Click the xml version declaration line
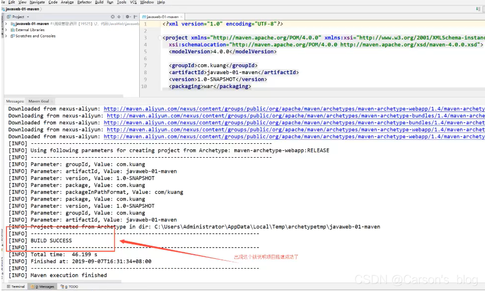Image resolution: width=485 pixels, height=291 pixels. tap(223, 24)
